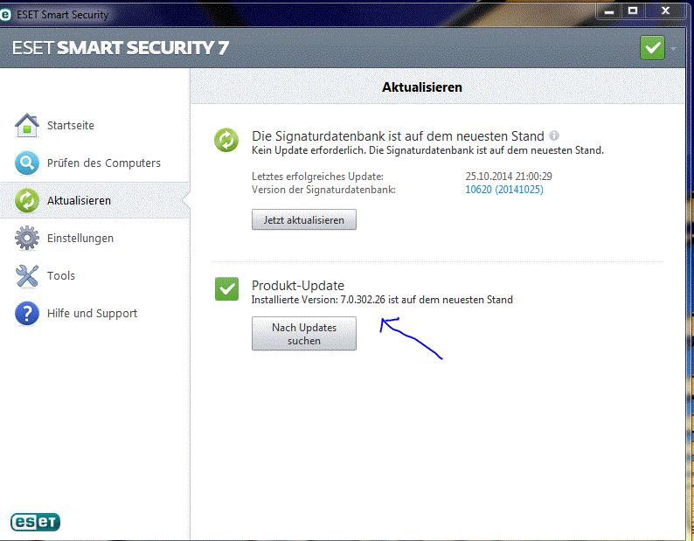This screenshot has height=541, width=694.
Task: Close the ESET Smart Security window
Action: 668,10
